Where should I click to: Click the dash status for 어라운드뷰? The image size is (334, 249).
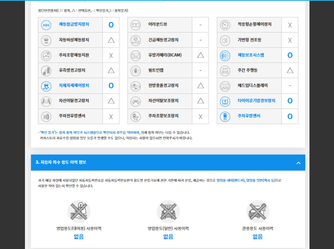pyautogui.click(x=200, y=25)
